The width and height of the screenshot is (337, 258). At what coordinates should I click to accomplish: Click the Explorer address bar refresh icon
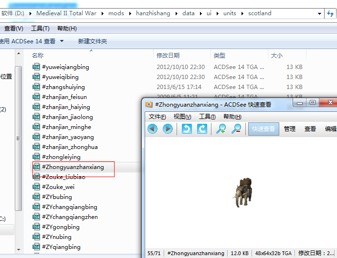330,13
